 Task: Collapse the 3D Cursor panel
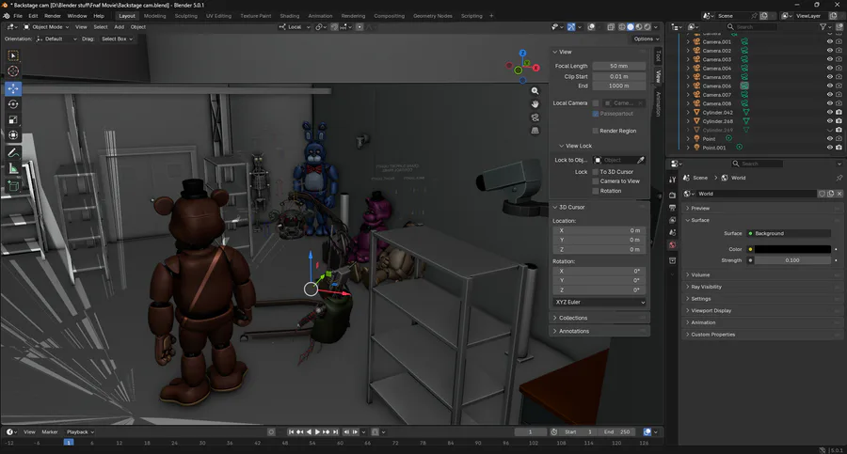pos(571,208)
